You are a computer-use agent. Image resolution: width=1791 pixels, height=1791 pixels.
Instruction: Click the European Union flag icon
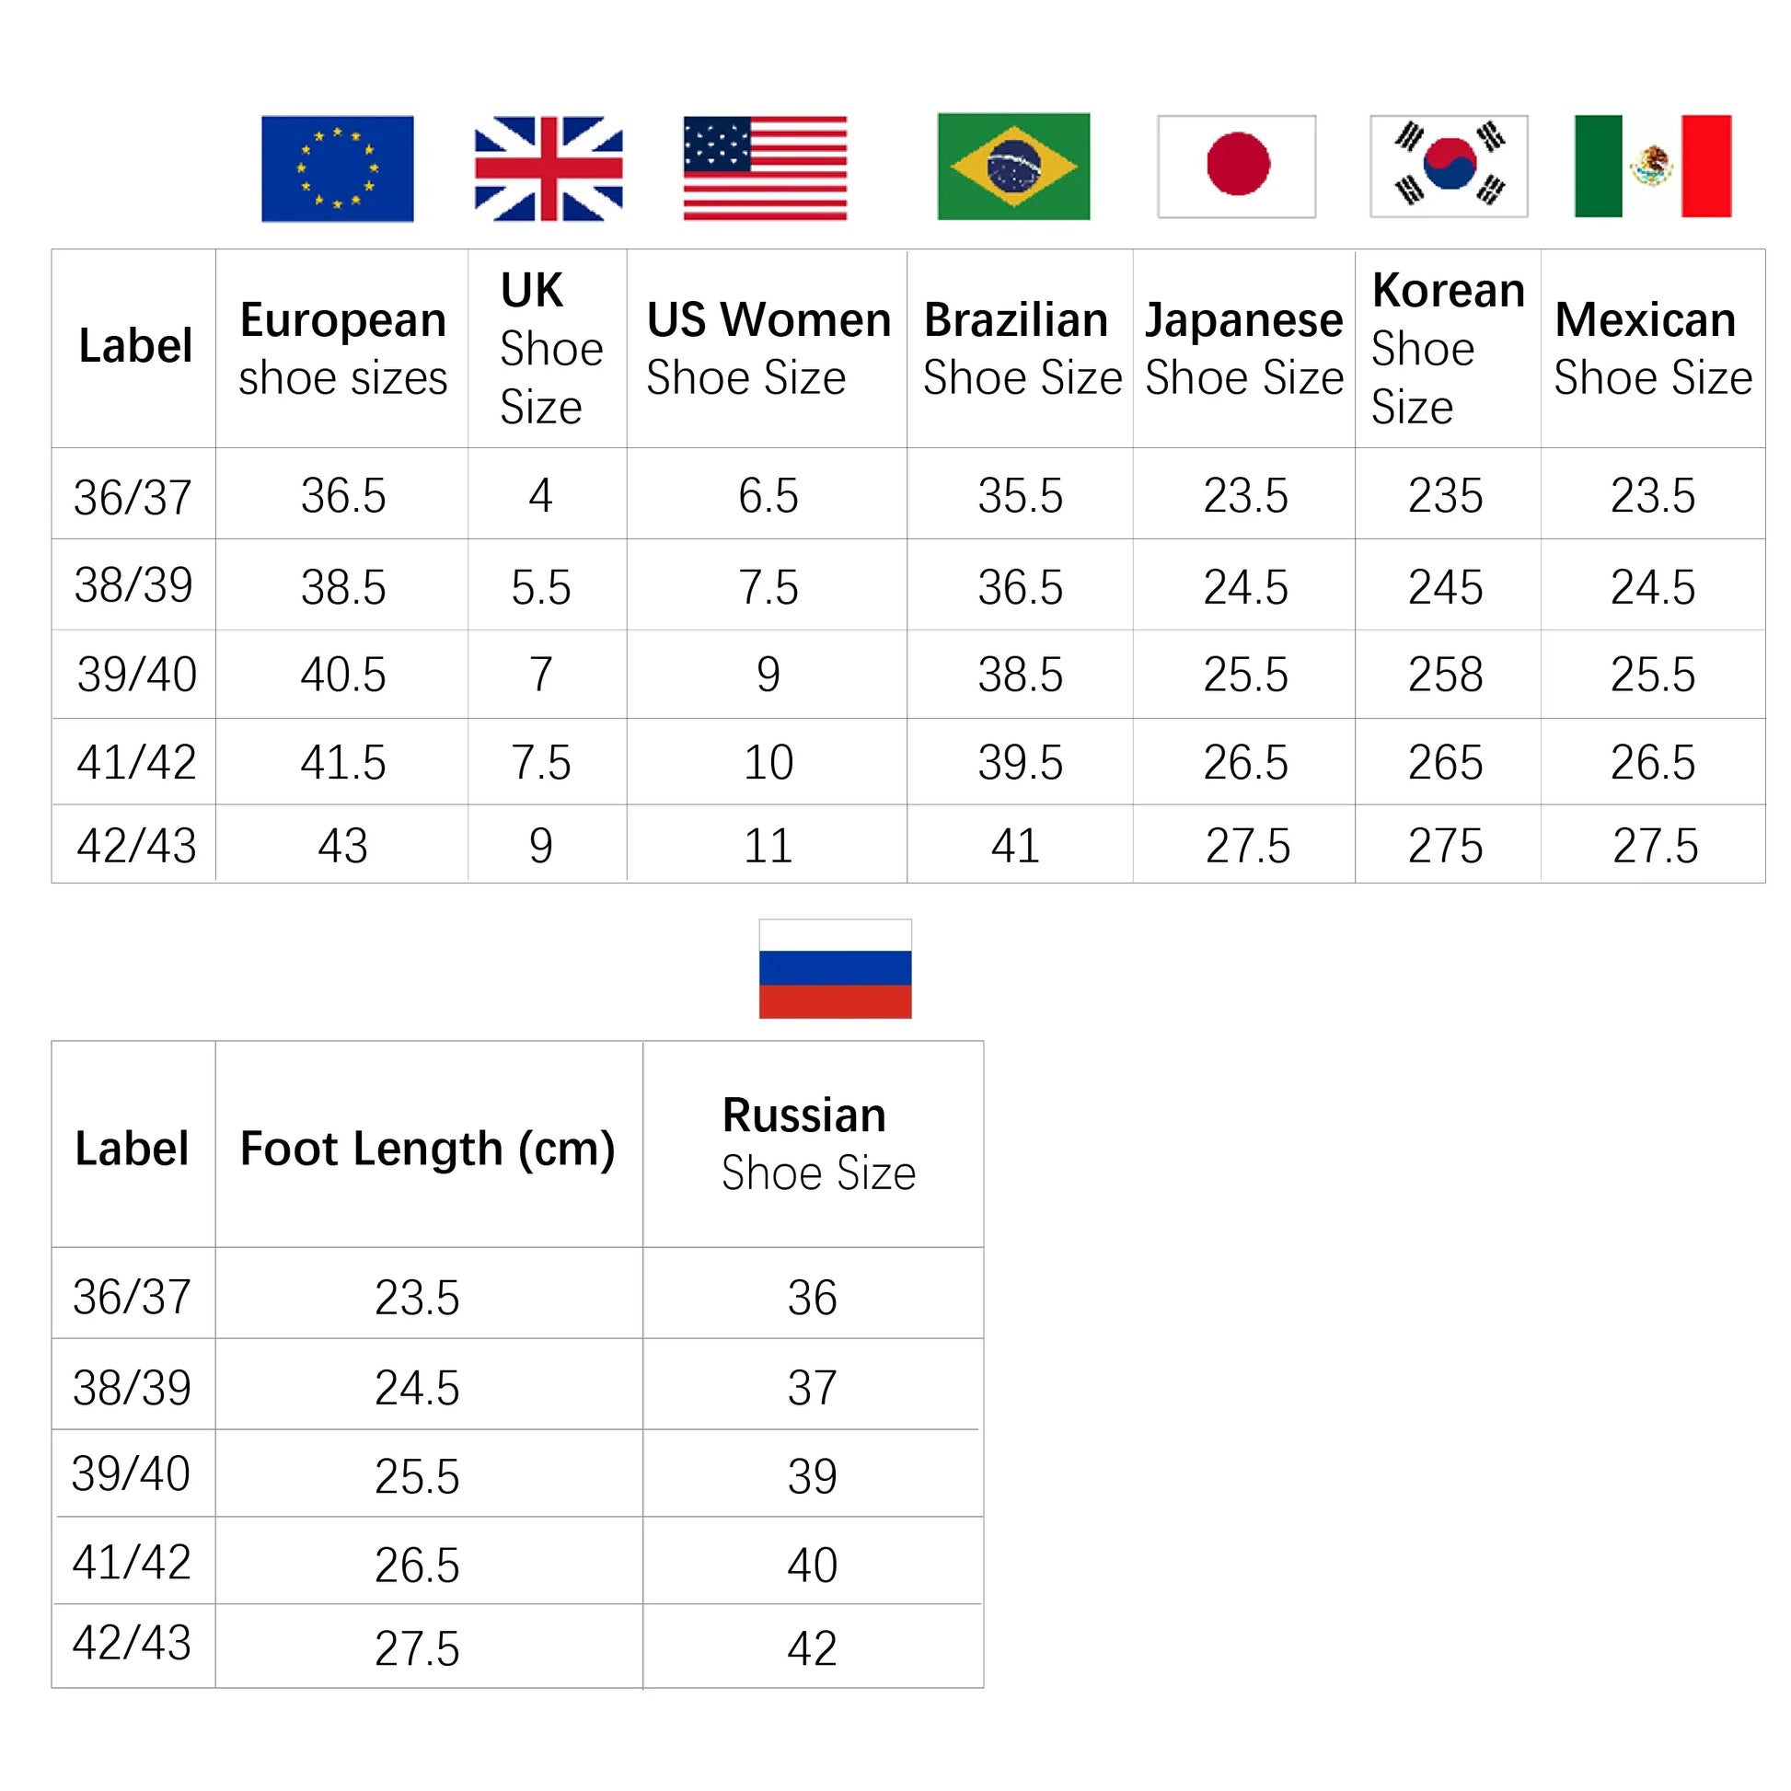pos(338,168)
